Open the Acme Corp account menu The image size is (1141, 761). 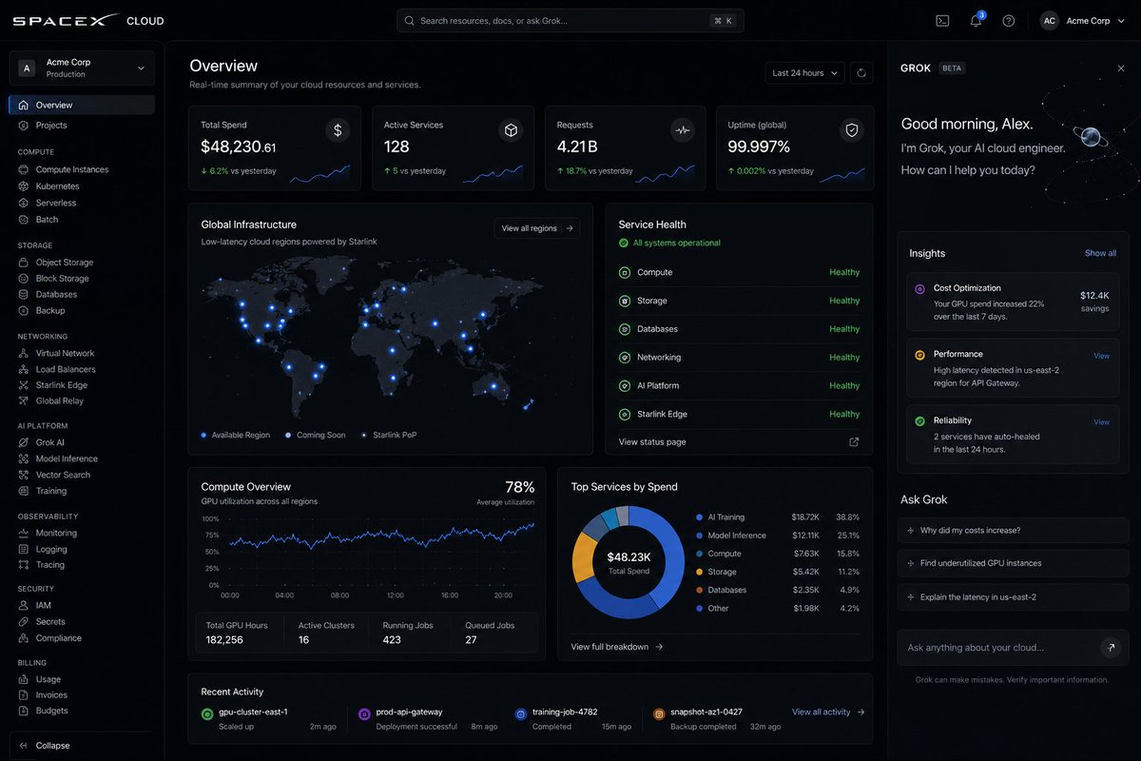coord(1082,21)
